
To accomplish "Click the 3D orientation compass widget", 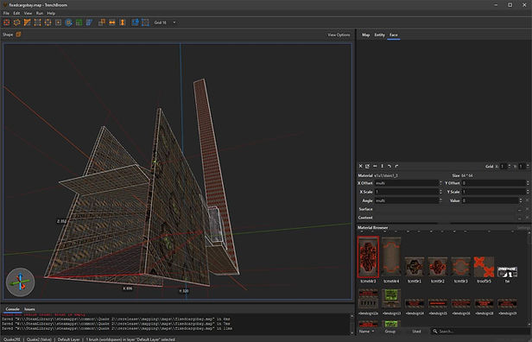I will point(20,282).
